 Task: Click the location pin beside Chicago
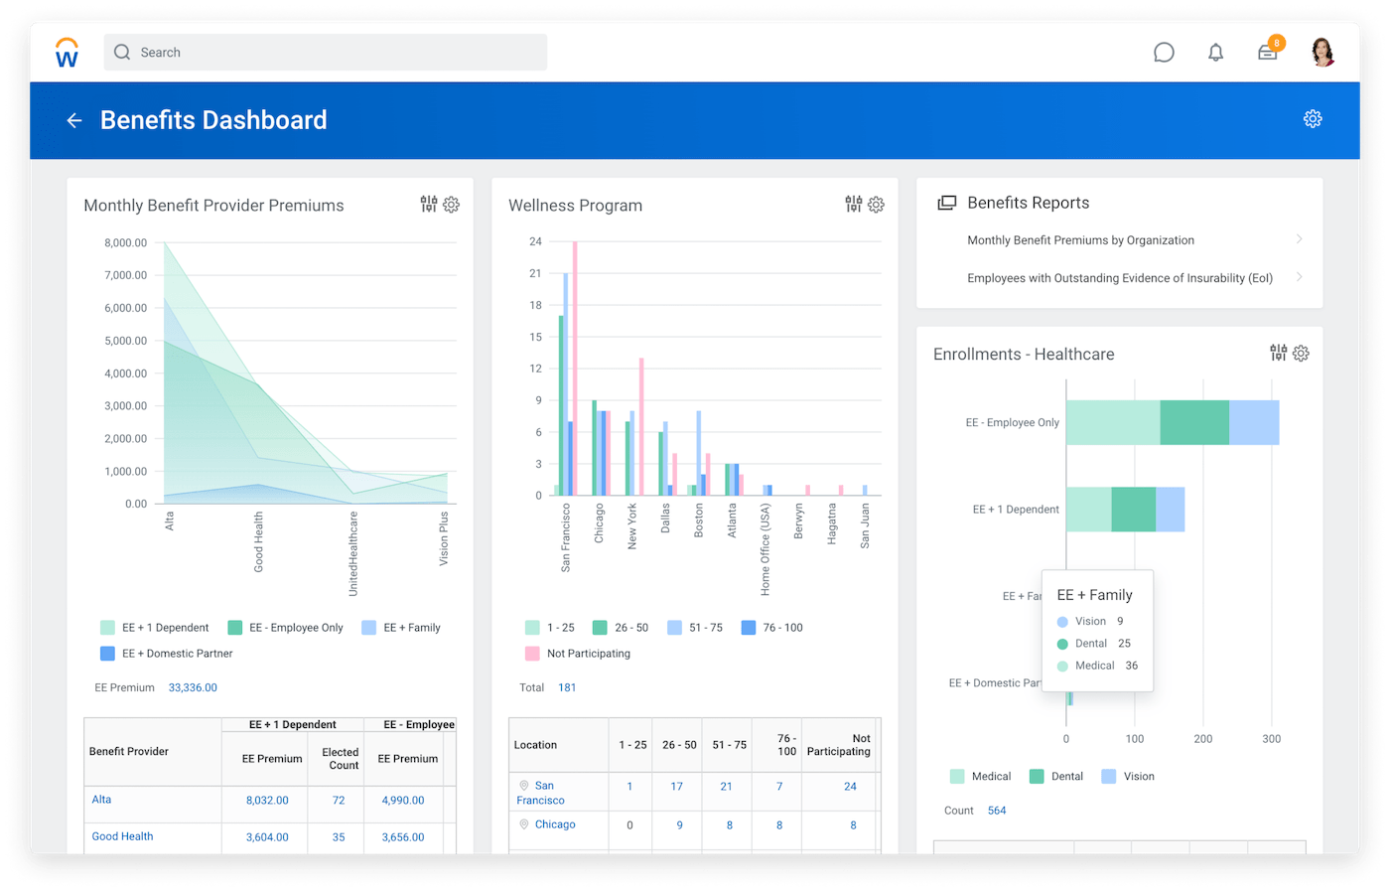(x=524, y=823)
